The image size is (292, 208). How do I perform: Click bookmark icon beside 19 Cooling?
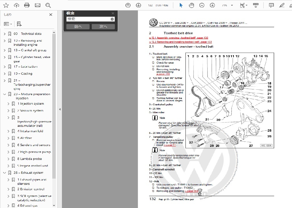(9, 74)
